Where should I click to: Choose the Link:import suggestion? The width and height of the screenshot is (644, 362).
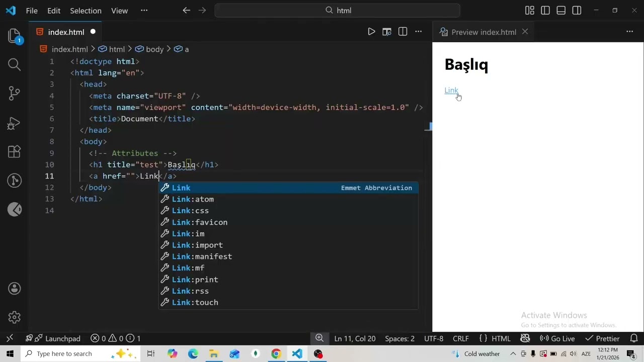288,245
